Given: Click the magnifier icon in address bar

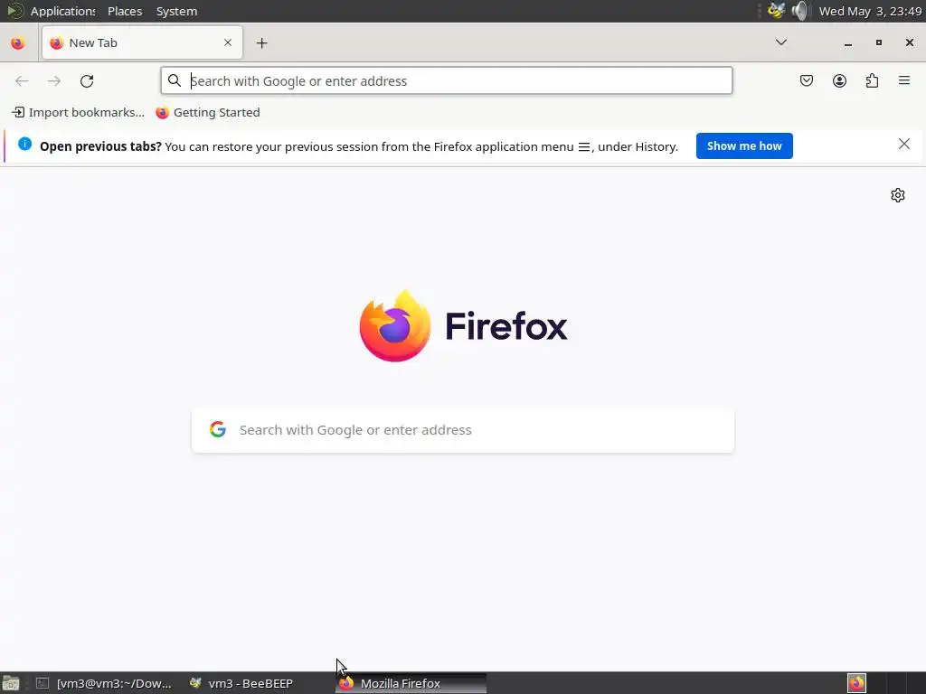Looking at the screenshot, I should click(x=175, y=80).
